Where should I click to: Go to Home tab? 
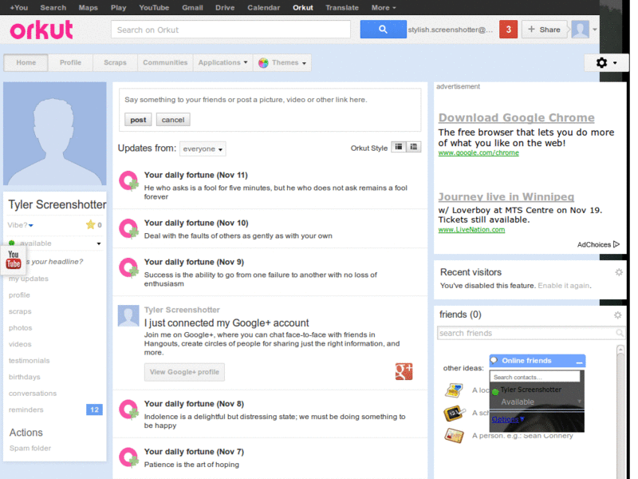(x=26, y=62)
